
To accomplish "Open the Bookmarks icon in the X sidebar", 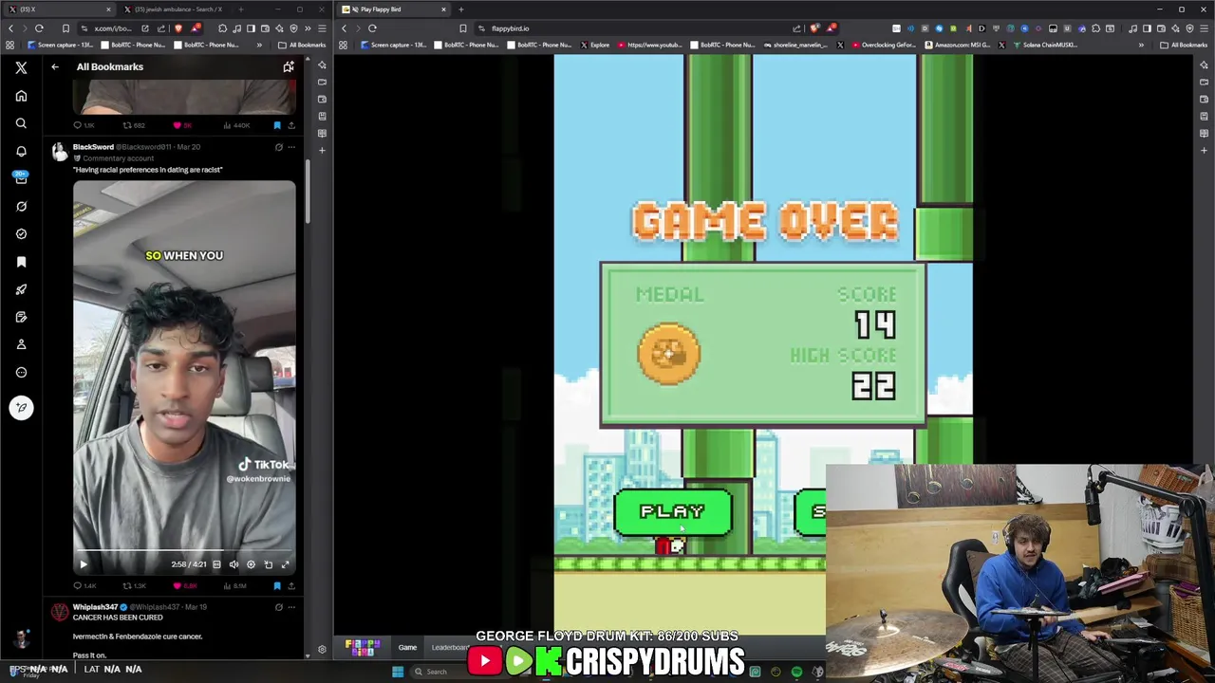I will click(x=21, y=262).
